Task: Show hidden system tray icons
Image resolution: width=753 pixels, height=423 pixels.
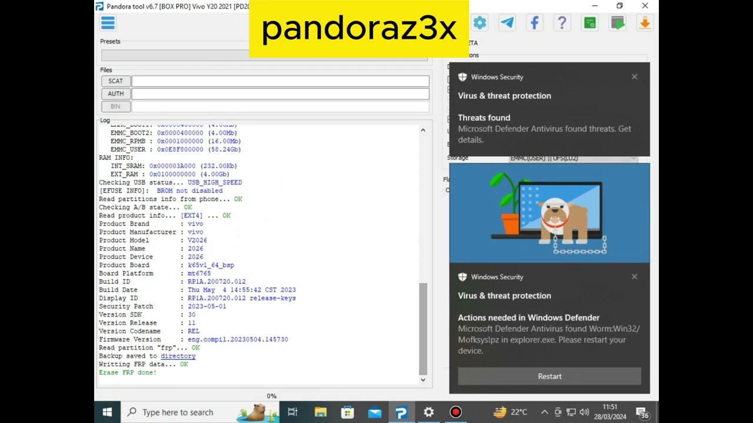Action: point(545,412)
